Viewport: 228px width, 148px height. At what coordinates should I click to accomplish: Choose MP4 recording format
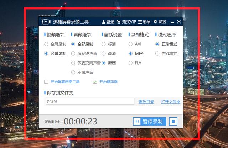136,53
